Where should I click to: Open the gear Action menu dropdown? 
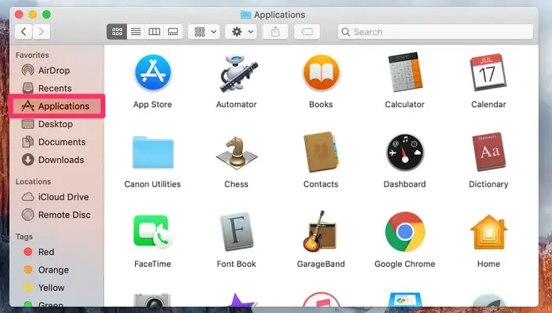[241, 32]
